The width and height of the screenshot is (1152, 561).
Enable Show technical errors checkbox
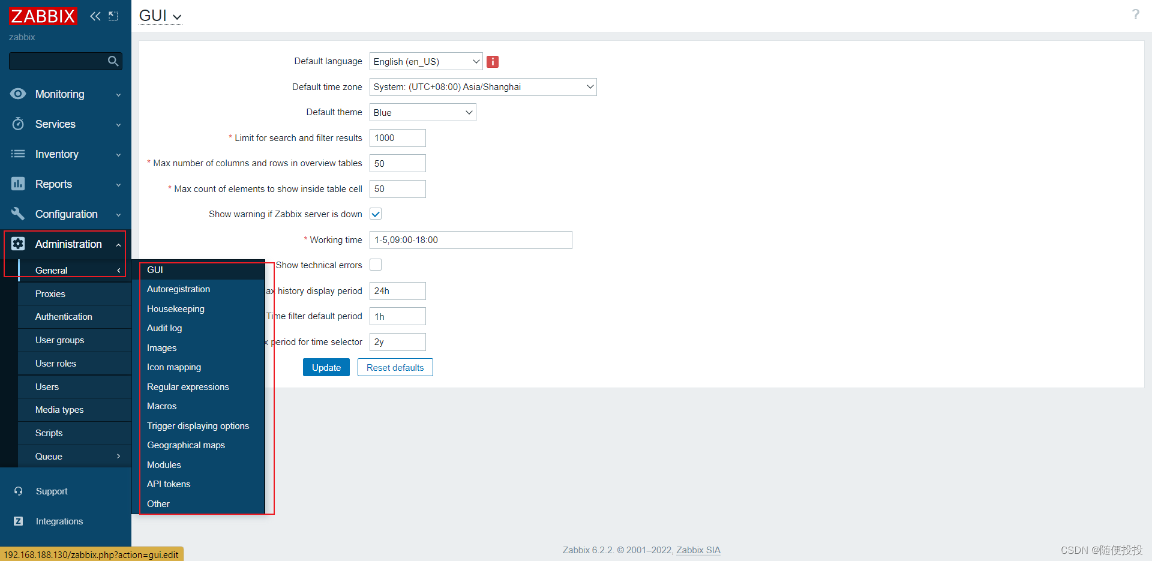(376, 265)
